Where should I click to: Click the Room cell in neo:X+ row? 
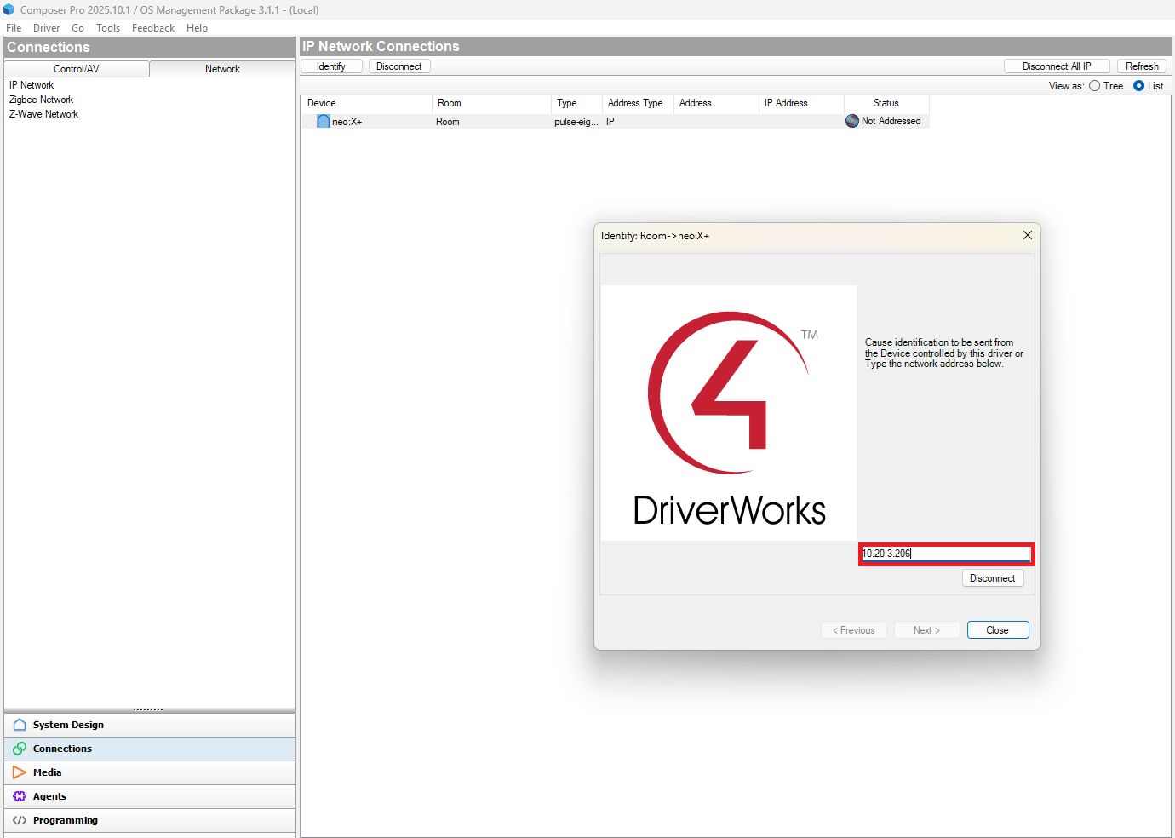pos(448,122)
